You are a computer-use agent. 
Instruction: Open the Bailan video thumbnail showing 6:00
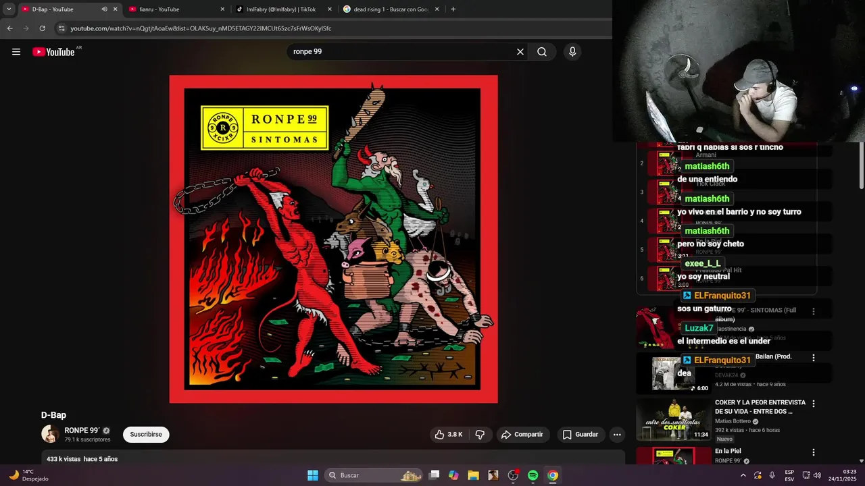[x=673, y=373]
